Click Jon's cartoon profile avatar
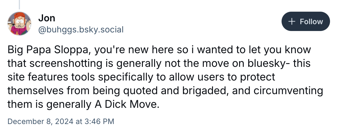This screenshot has width=338, height=128. click(19, 24)
